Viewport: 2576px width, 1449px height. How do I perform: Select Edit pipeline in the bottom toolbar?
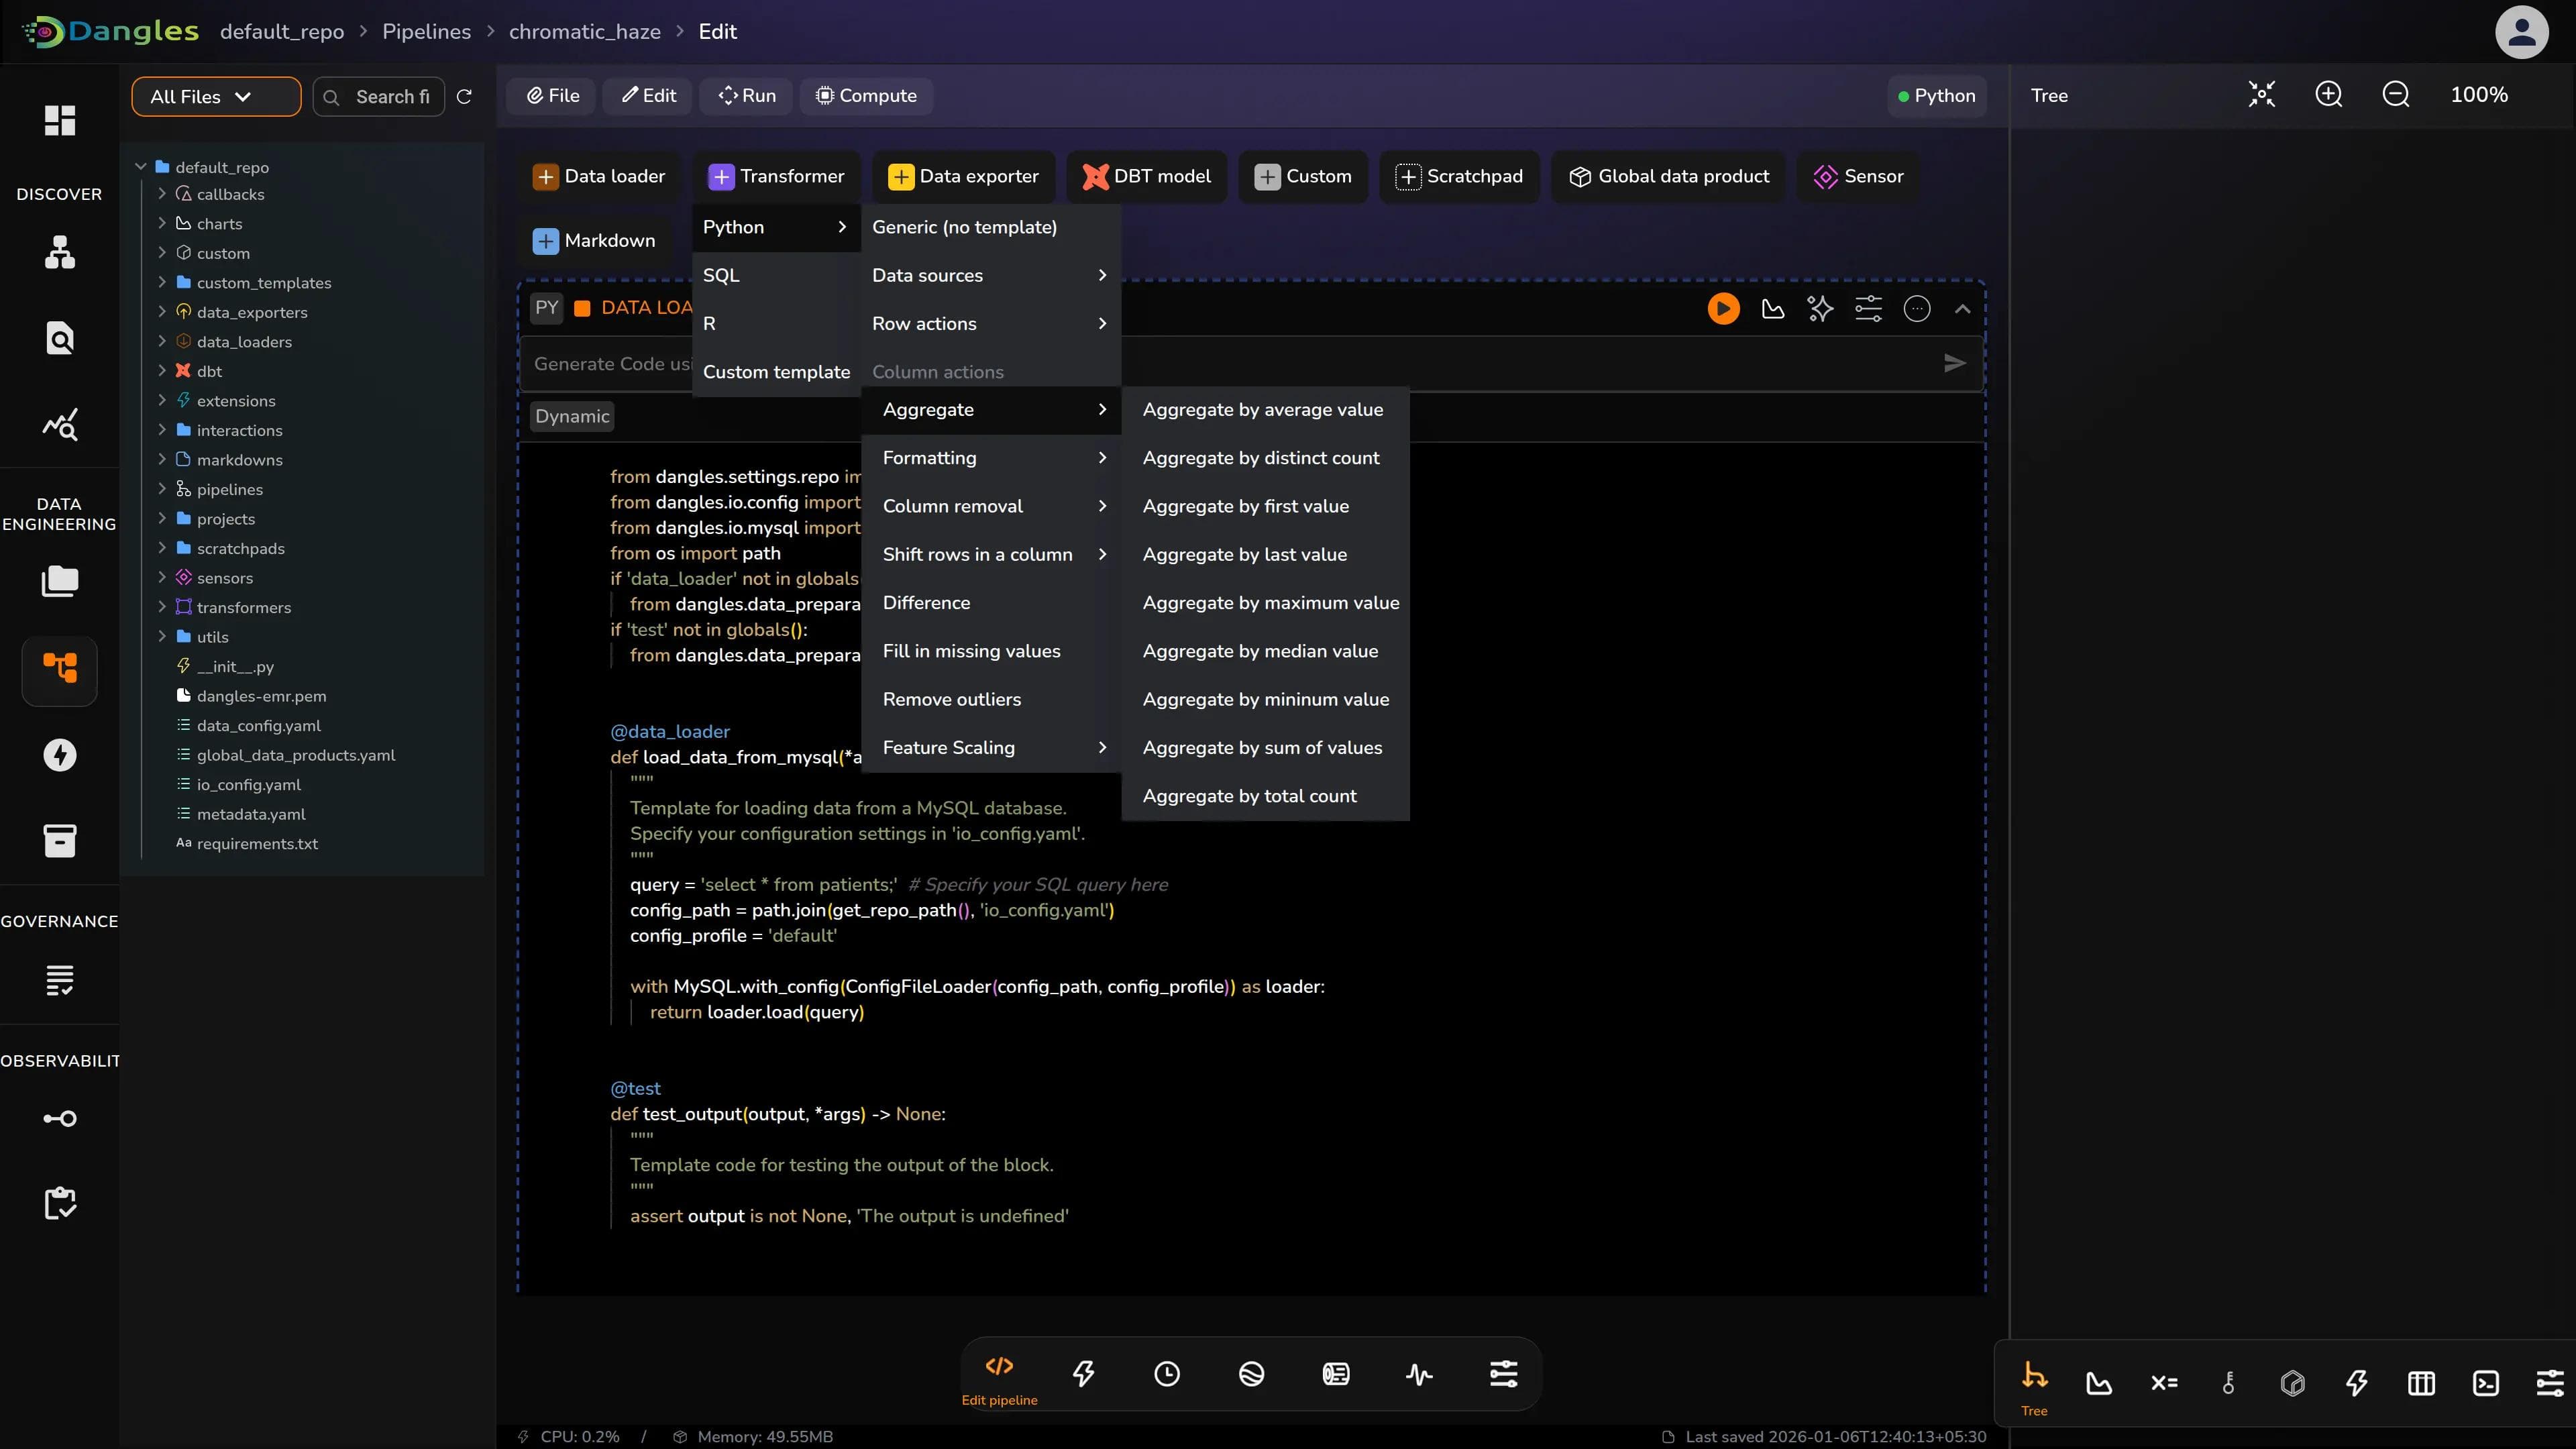coord(999,1375)
